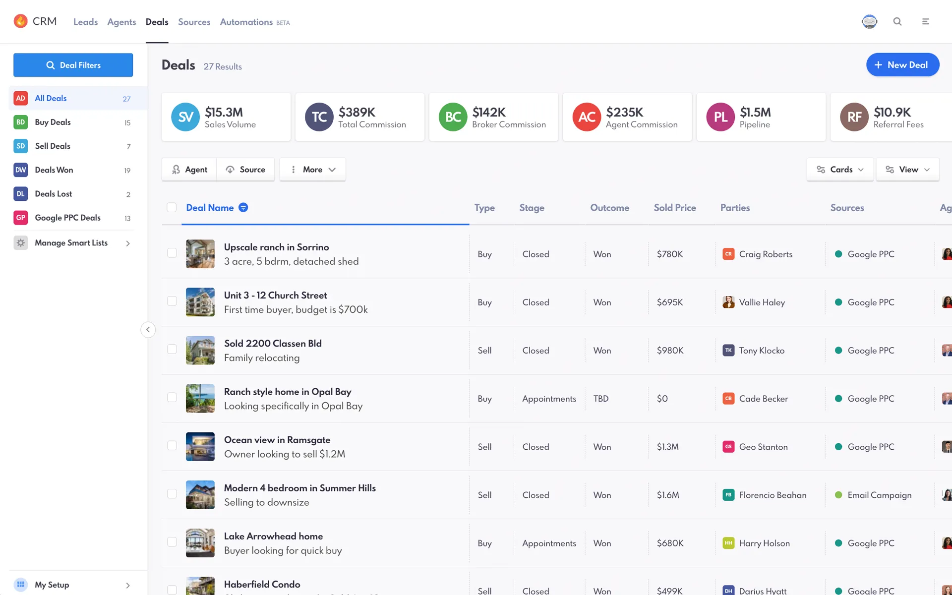Click the GP icon for Google PPC Deals
The image size is (952, 595).
pyautogui.click(x=20, y=218)
